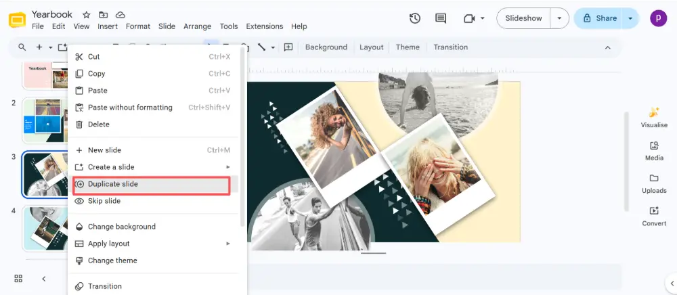Choose Change background from context menu
The image size is (677, 295).
[x=153, y=227]
